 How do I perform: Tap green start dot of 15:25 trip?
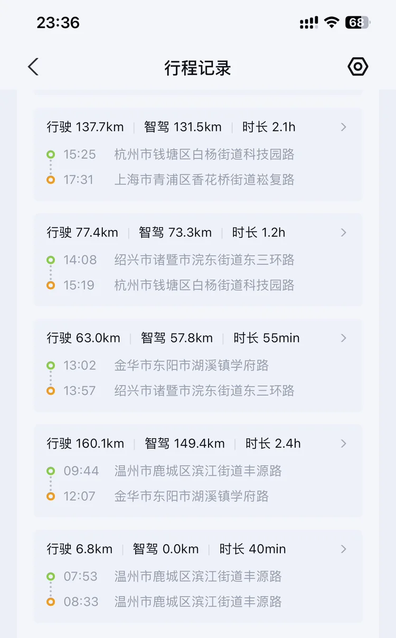point(51,155)
